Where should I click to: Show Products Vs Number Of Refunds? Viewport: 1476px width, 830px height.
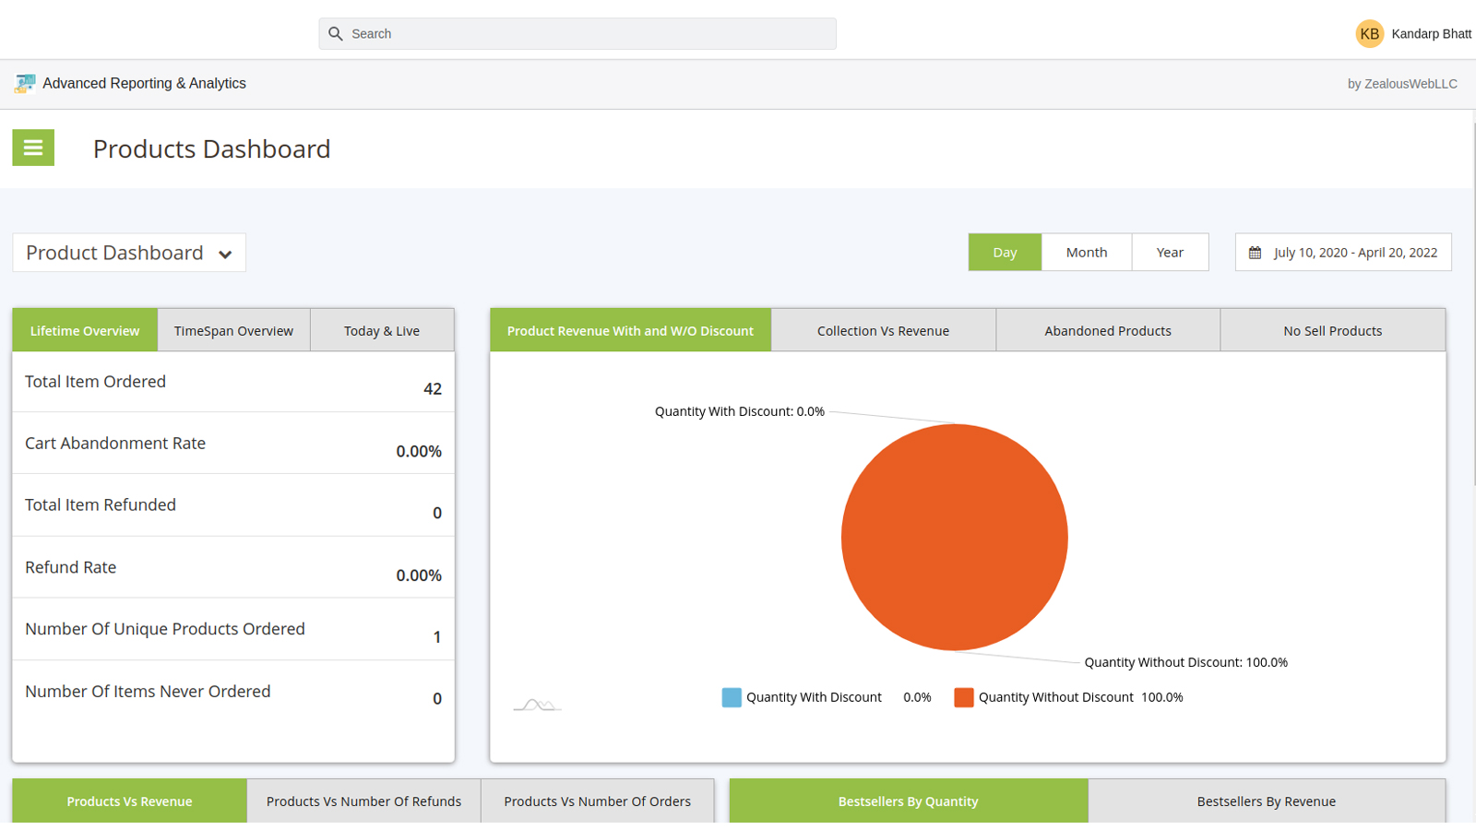363,801
